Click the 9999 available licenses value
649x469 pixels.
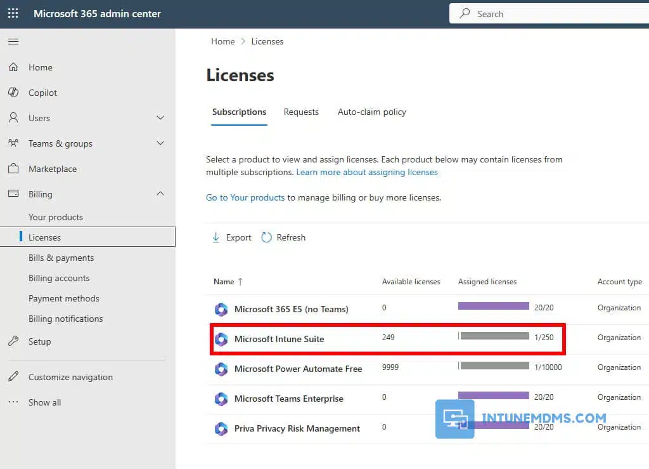[390, 367]
